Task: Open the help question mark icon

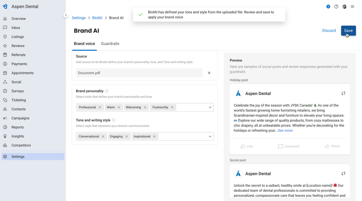Action: pyautogui.click(x=336, y=7)
